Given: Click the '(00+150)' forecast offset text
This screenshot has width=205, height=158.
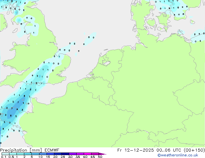Looking at the screenshot, I should [x=194, y=150].
